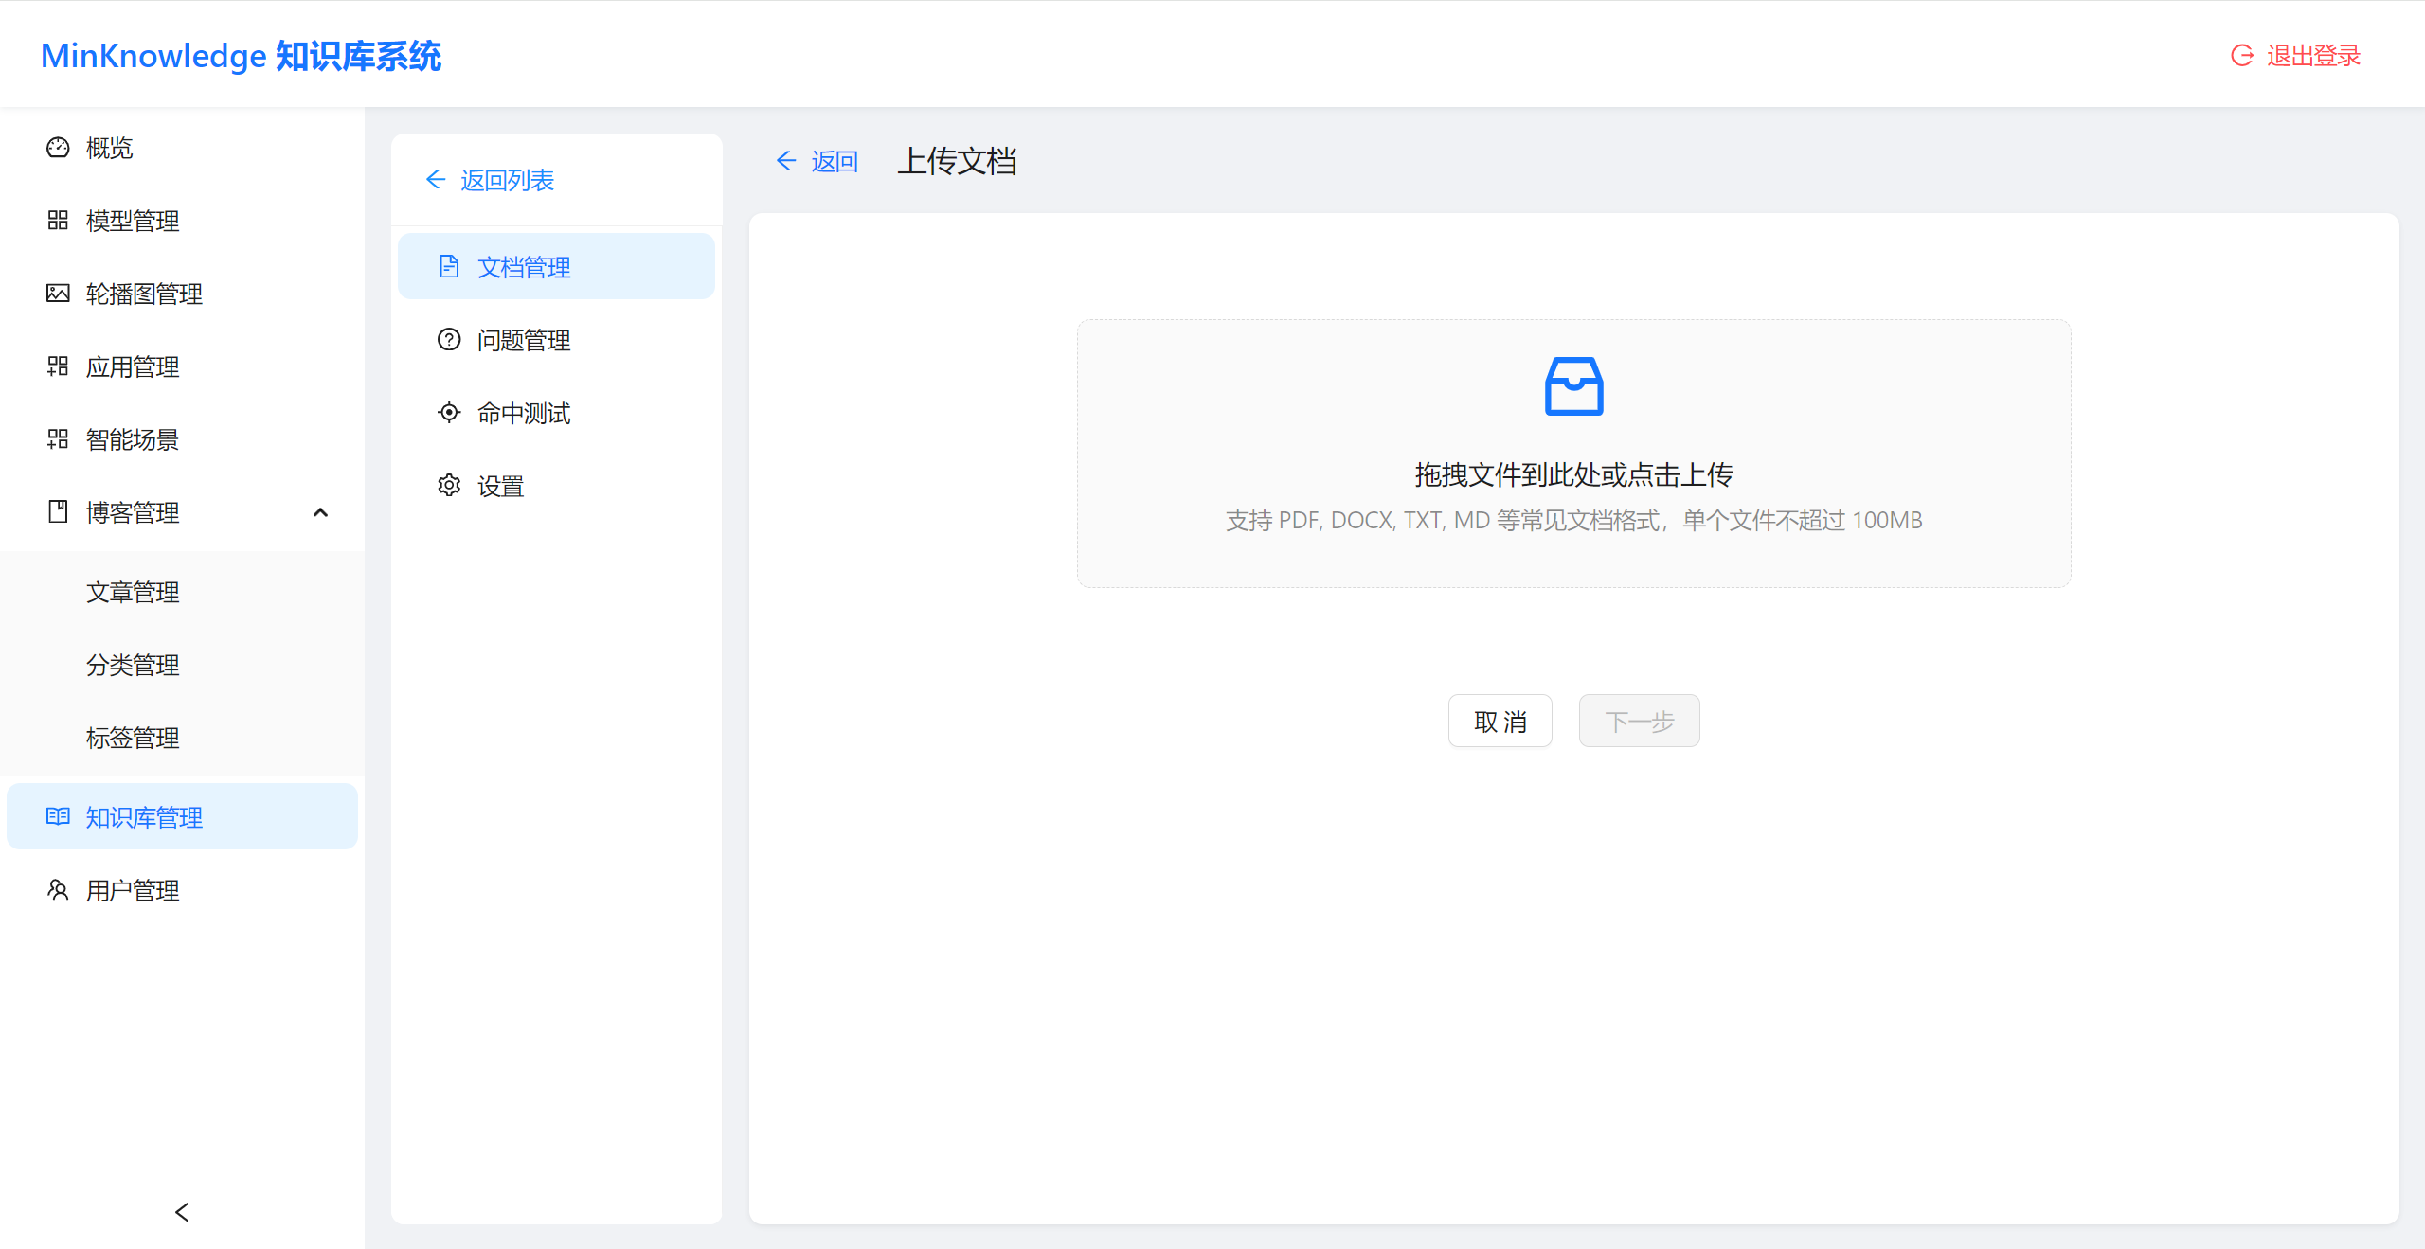2425x1249 pixels.
Task: Collapse the 博客管理 section
Action: tap(320, 512)
